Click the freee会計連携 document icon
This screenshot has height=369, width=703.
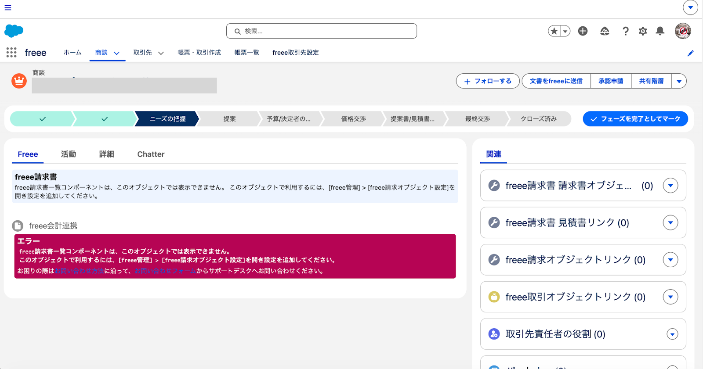(x=18, y=226)
